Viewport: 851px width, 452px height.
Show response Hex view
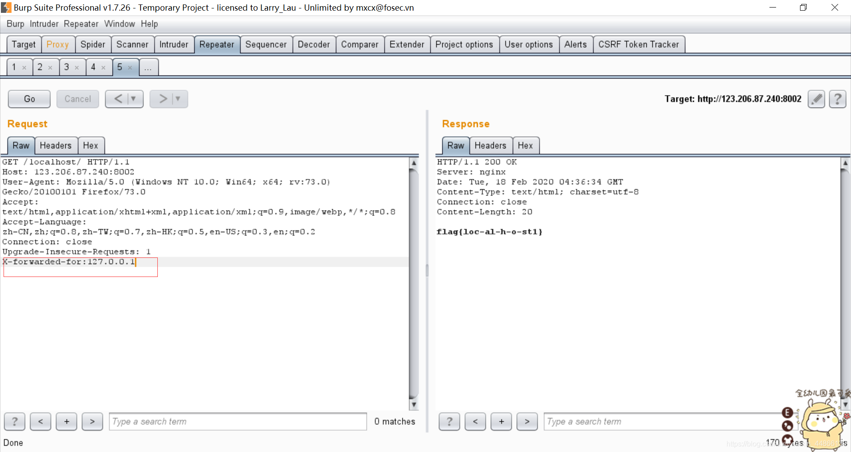(x=526, y=145)
